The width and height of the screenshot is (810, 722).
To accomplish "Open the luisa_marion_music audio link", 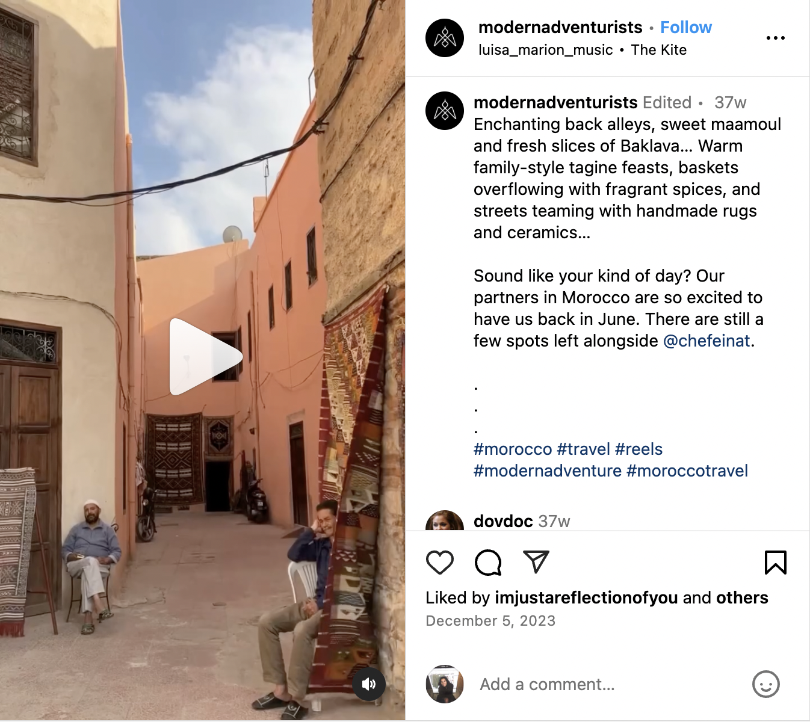I will pos(545,50).
